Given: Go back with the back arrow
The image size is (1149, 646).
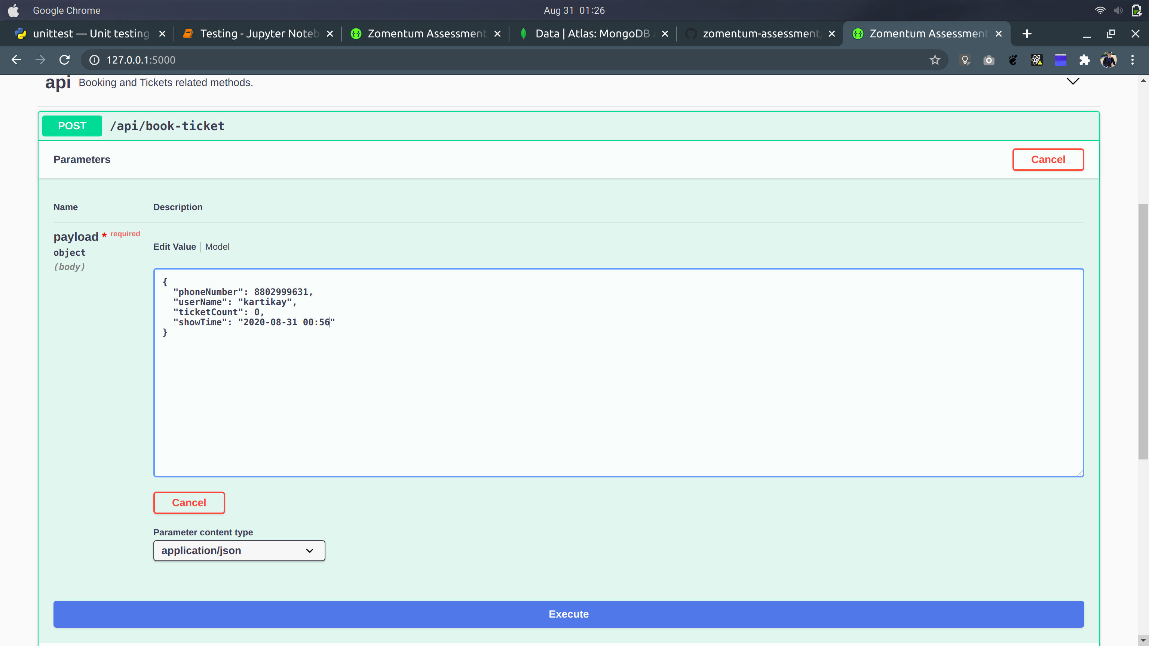Looking at the screenshot, I should click(16, 60).
